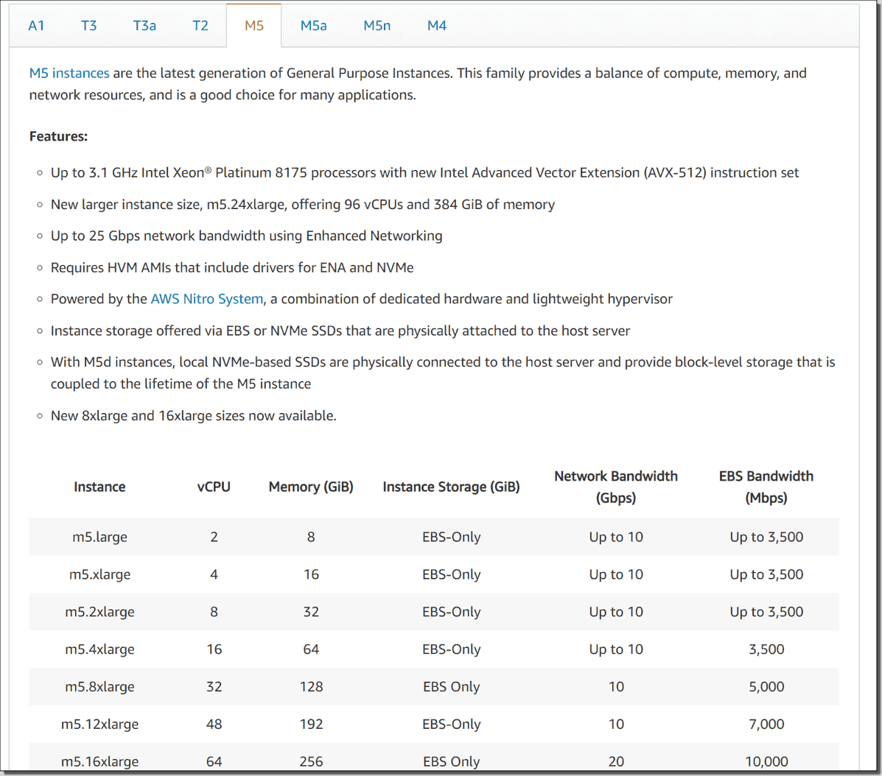Switch to the M5n tab
This screenshot has height=776, width=882.
pos(377,25)
